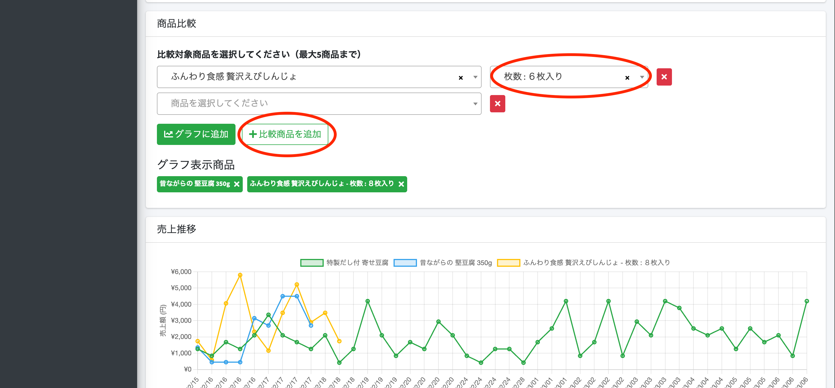This screenshot has width=835, height=388.
Task: Click the 売上額 (円) axis title
Action: [163, 320]
